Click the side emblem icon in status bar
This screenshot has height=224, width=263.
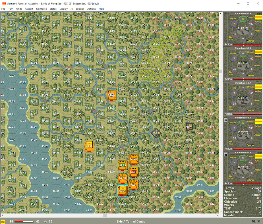[x=3, y=221]
